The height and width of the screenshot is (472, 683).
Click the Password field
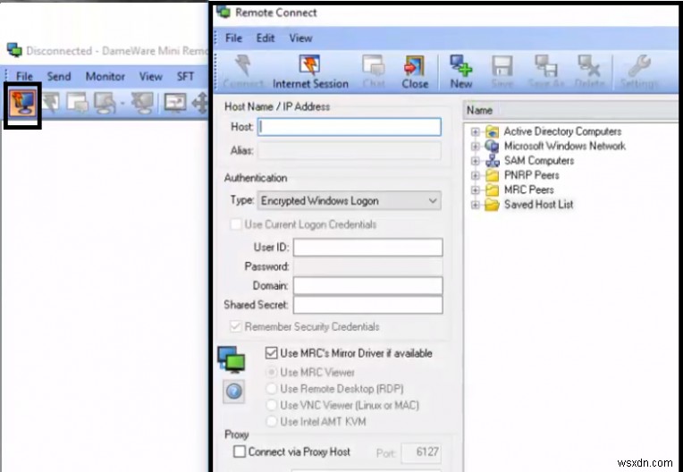click(367, 266)
